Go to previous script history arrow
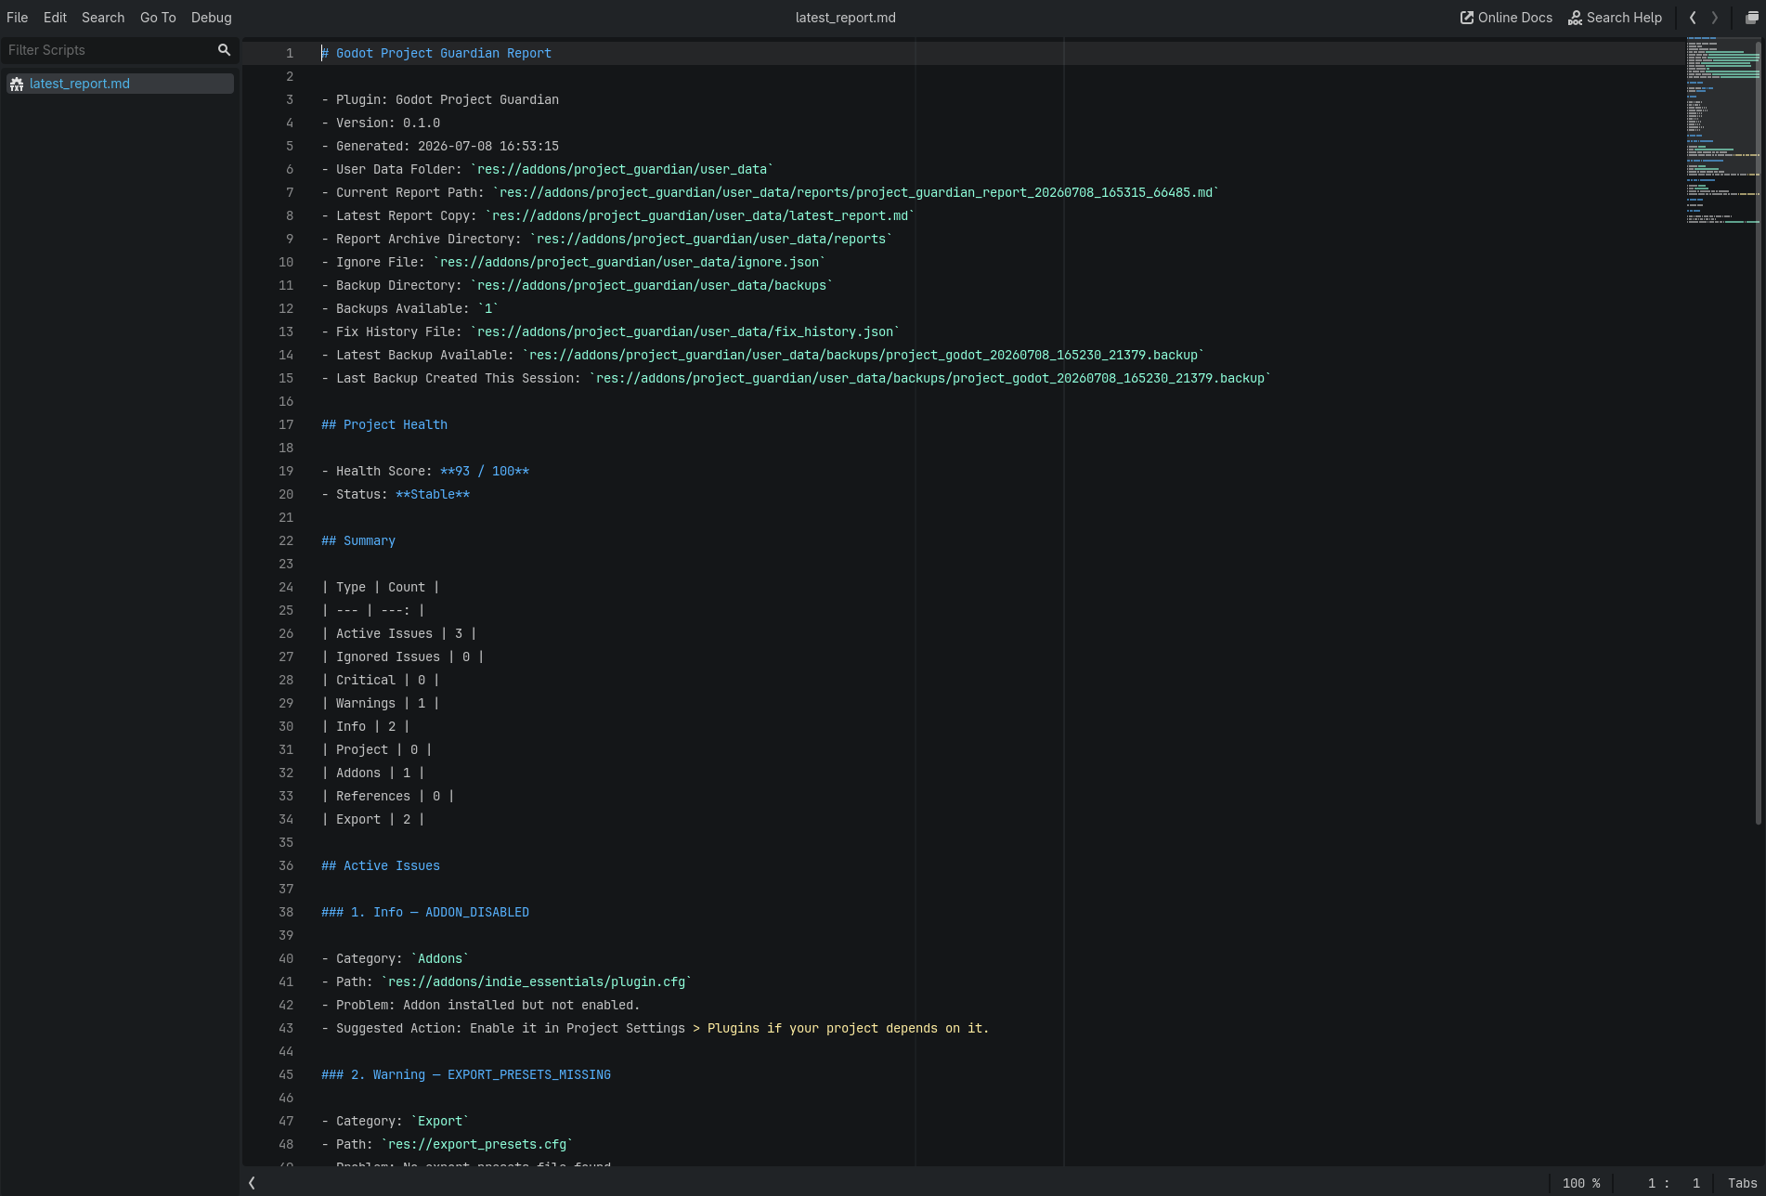1766x1196 pixels. click(x=1693, y=18)
